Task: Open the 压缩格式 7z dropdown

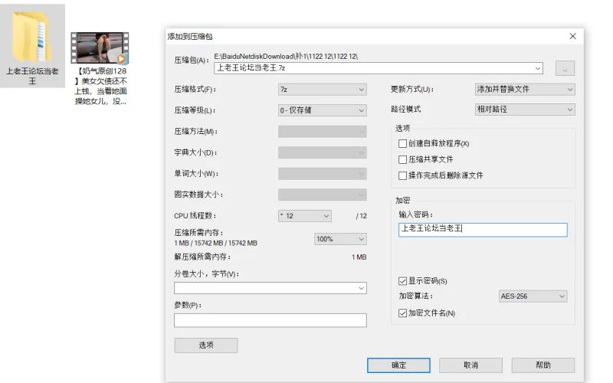Action: click(323, 89)
